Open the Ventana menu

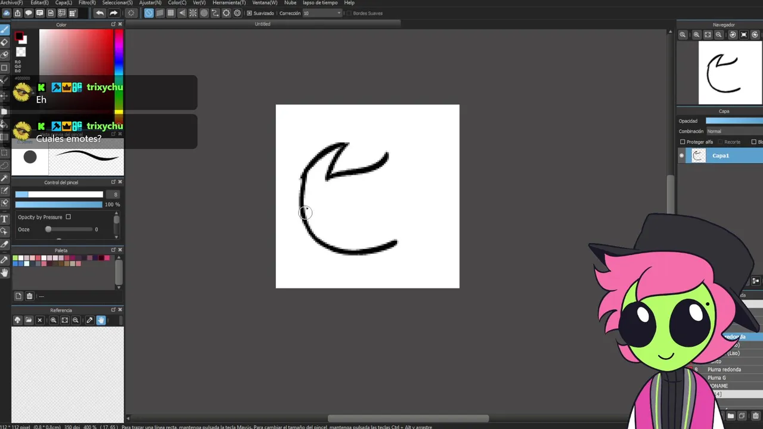pos(265,3)
